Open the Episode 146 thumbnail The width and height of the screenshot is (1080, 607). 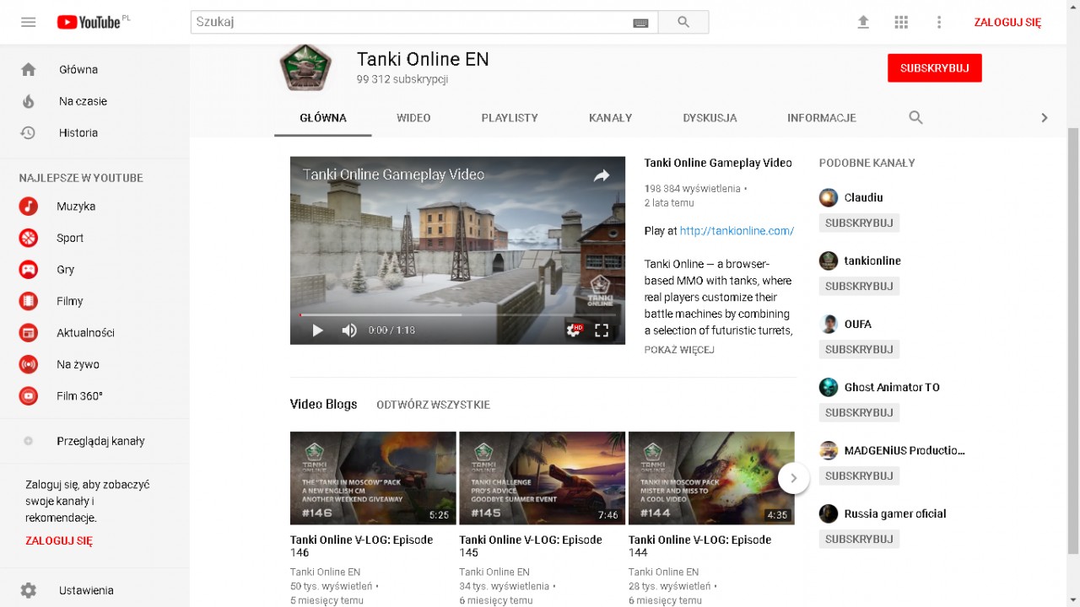[373, 478]
